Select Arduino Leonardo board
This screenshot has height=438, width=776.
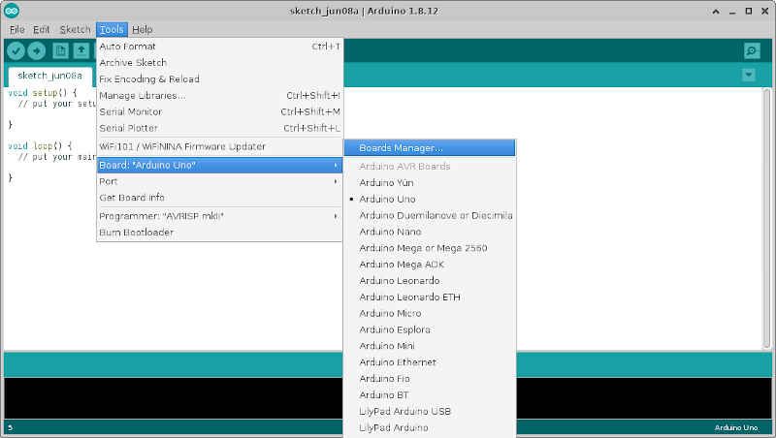click(430, 281)
